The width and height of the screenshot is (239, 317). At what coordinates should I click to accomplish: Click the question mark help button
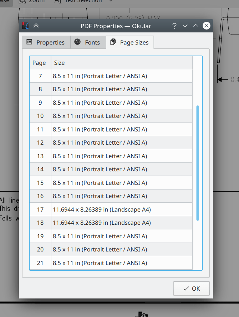pyautogui.click(x=174, y=26)
